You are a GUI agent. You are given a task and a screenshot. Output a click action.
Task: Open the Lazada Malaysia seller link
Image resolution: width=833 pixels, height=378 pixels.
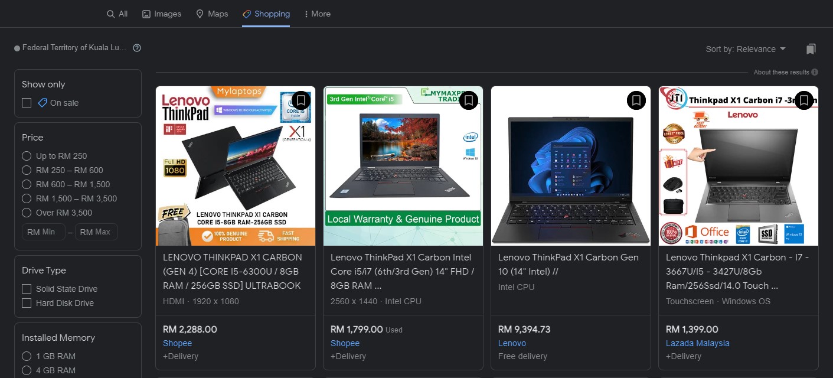coord(698,343)
